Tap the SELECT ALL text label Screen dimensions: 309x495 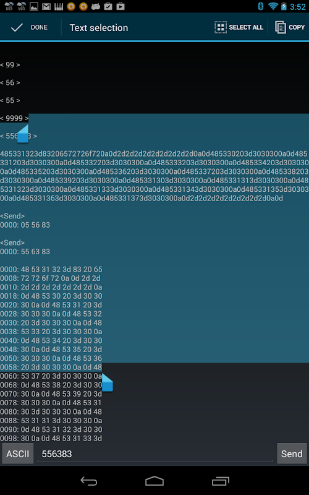[246, 27]
